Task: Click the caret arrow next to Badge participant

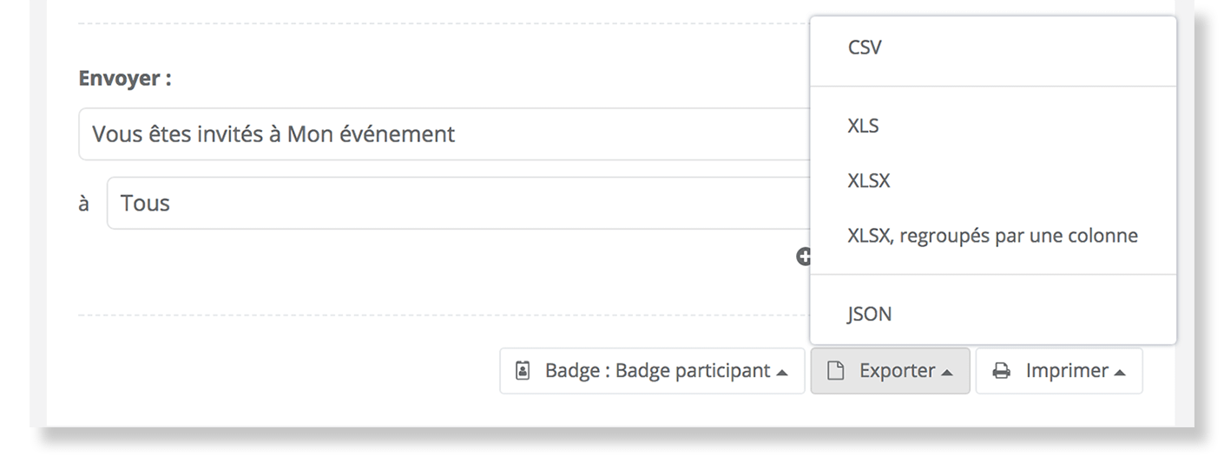Action: tap(782, 372)
